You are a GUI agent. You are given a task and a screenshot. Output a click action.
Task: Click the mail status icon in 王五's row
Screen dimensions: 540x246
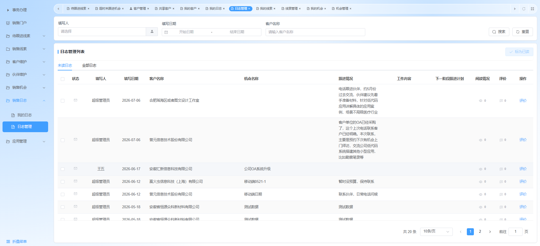click(75, 169)
